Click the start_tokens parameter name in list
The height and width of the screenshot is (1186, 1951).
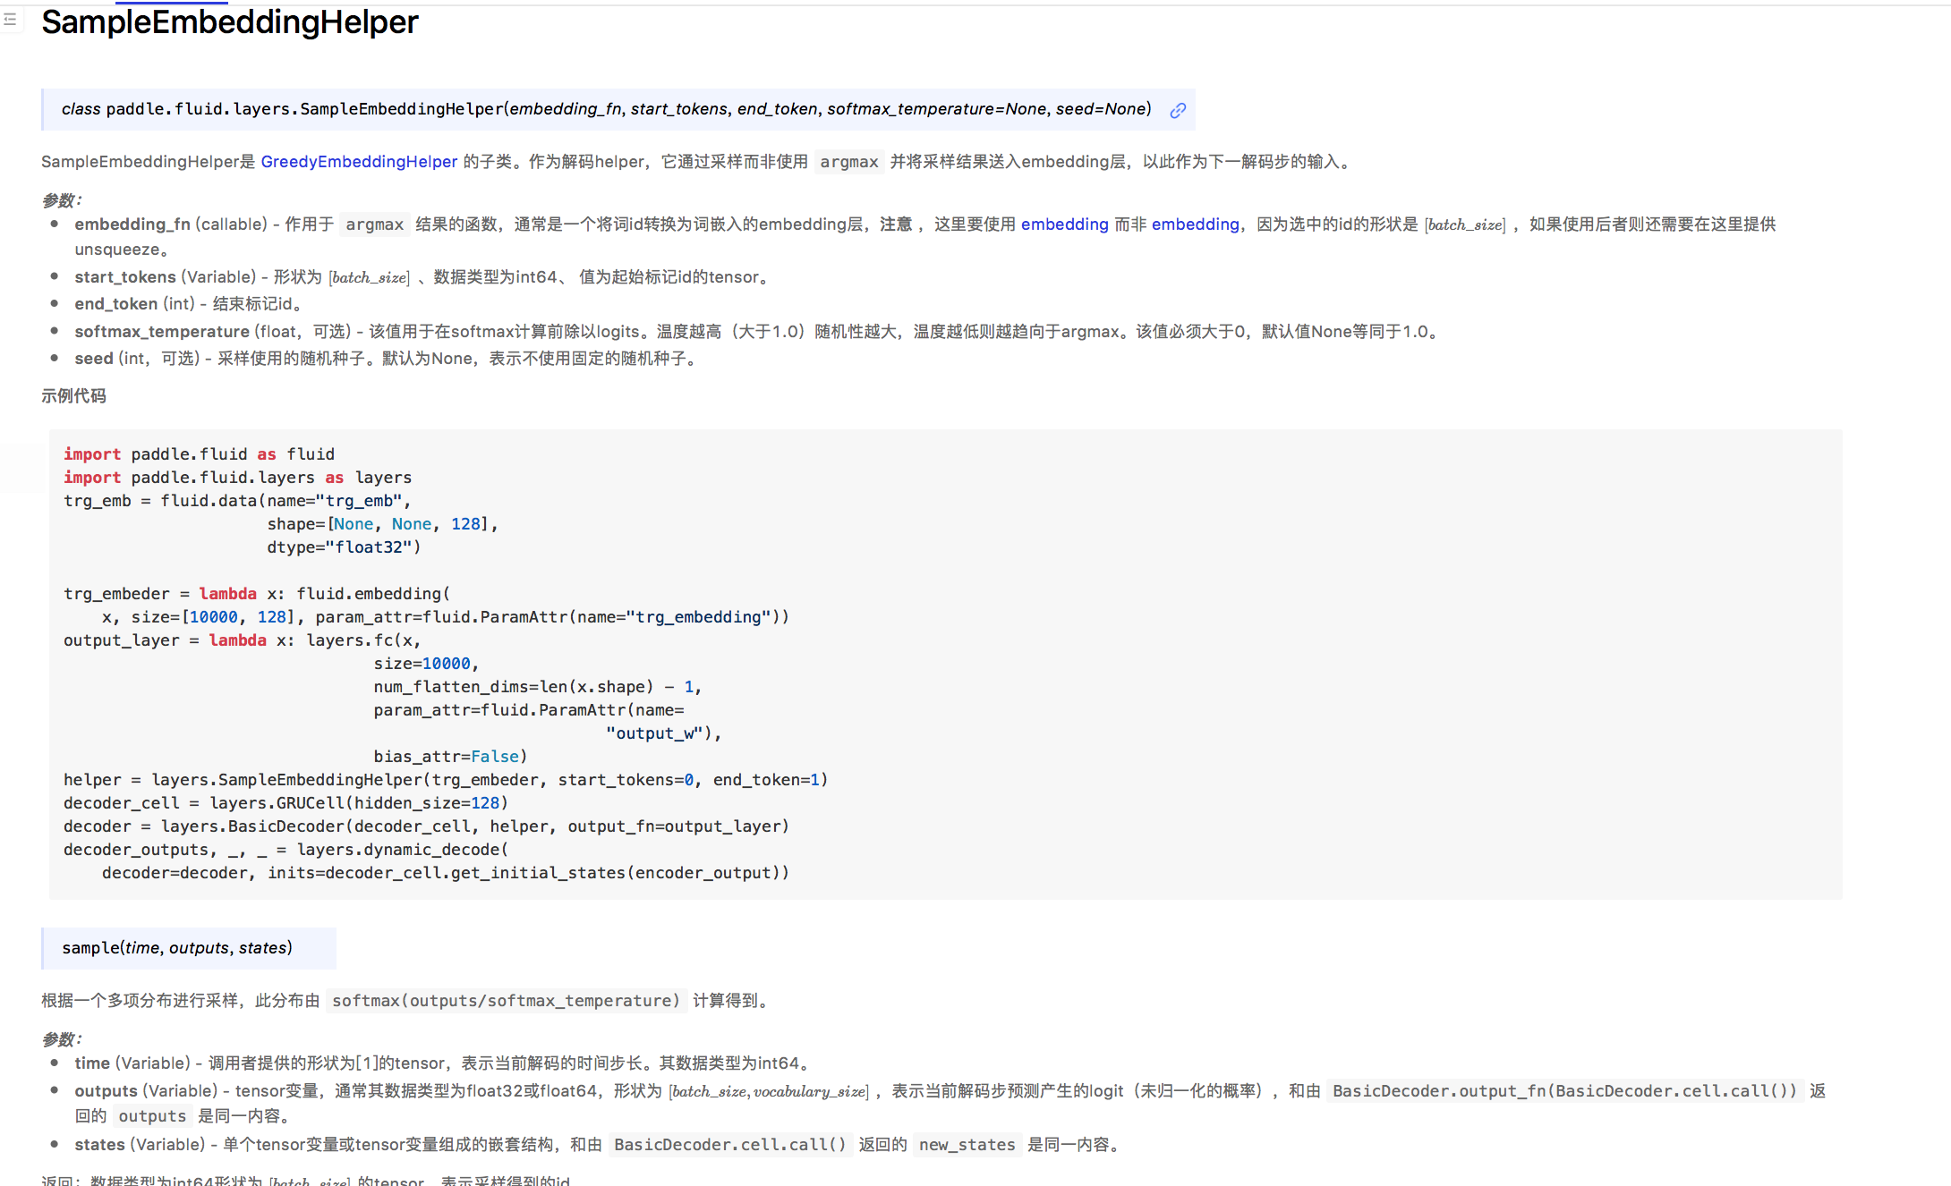(x=125, y=277)
